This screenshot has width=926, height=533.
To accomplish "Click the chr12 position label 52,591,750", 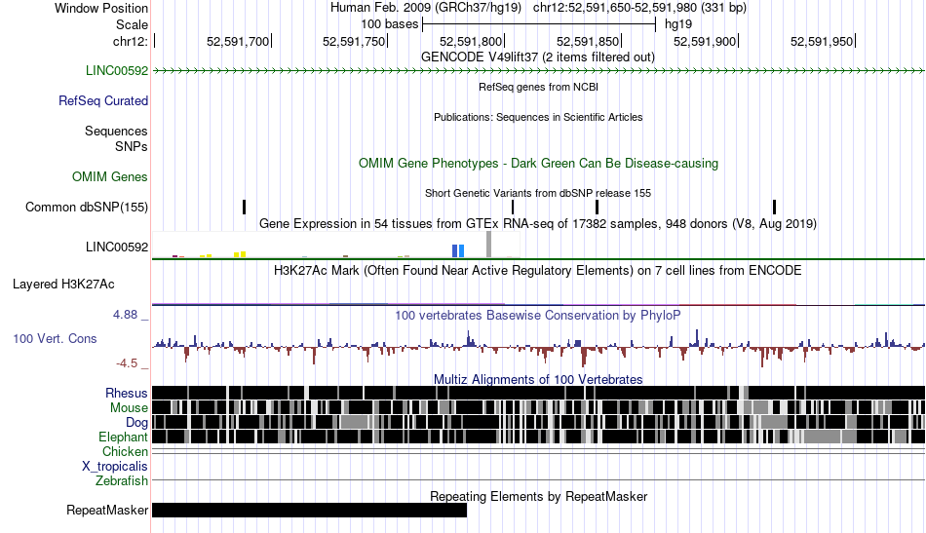I will coord(353,41).
